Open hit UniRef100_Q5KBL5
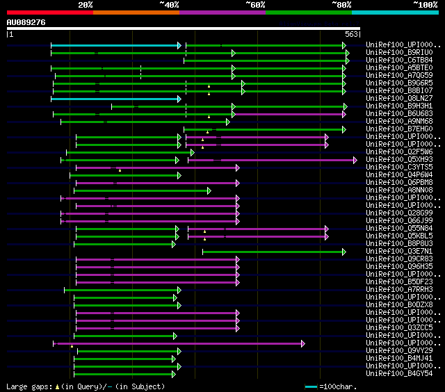 pos(399,236)
